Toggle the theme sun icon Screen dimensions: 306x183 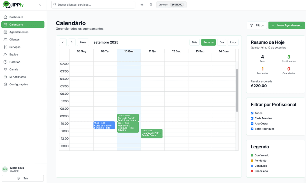coord(142,5)
